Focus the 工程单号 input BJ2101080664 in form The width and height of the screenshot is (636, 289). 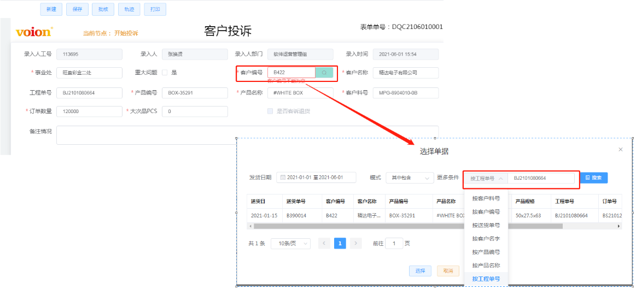click(x=89, y=93)
